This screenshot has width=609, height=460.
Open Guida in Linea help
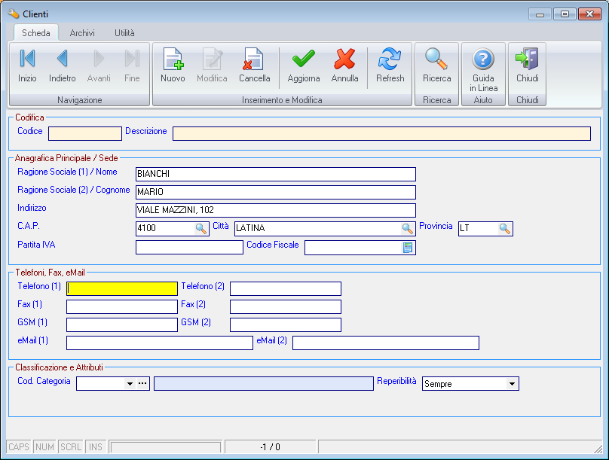click(x=483, y=70)
